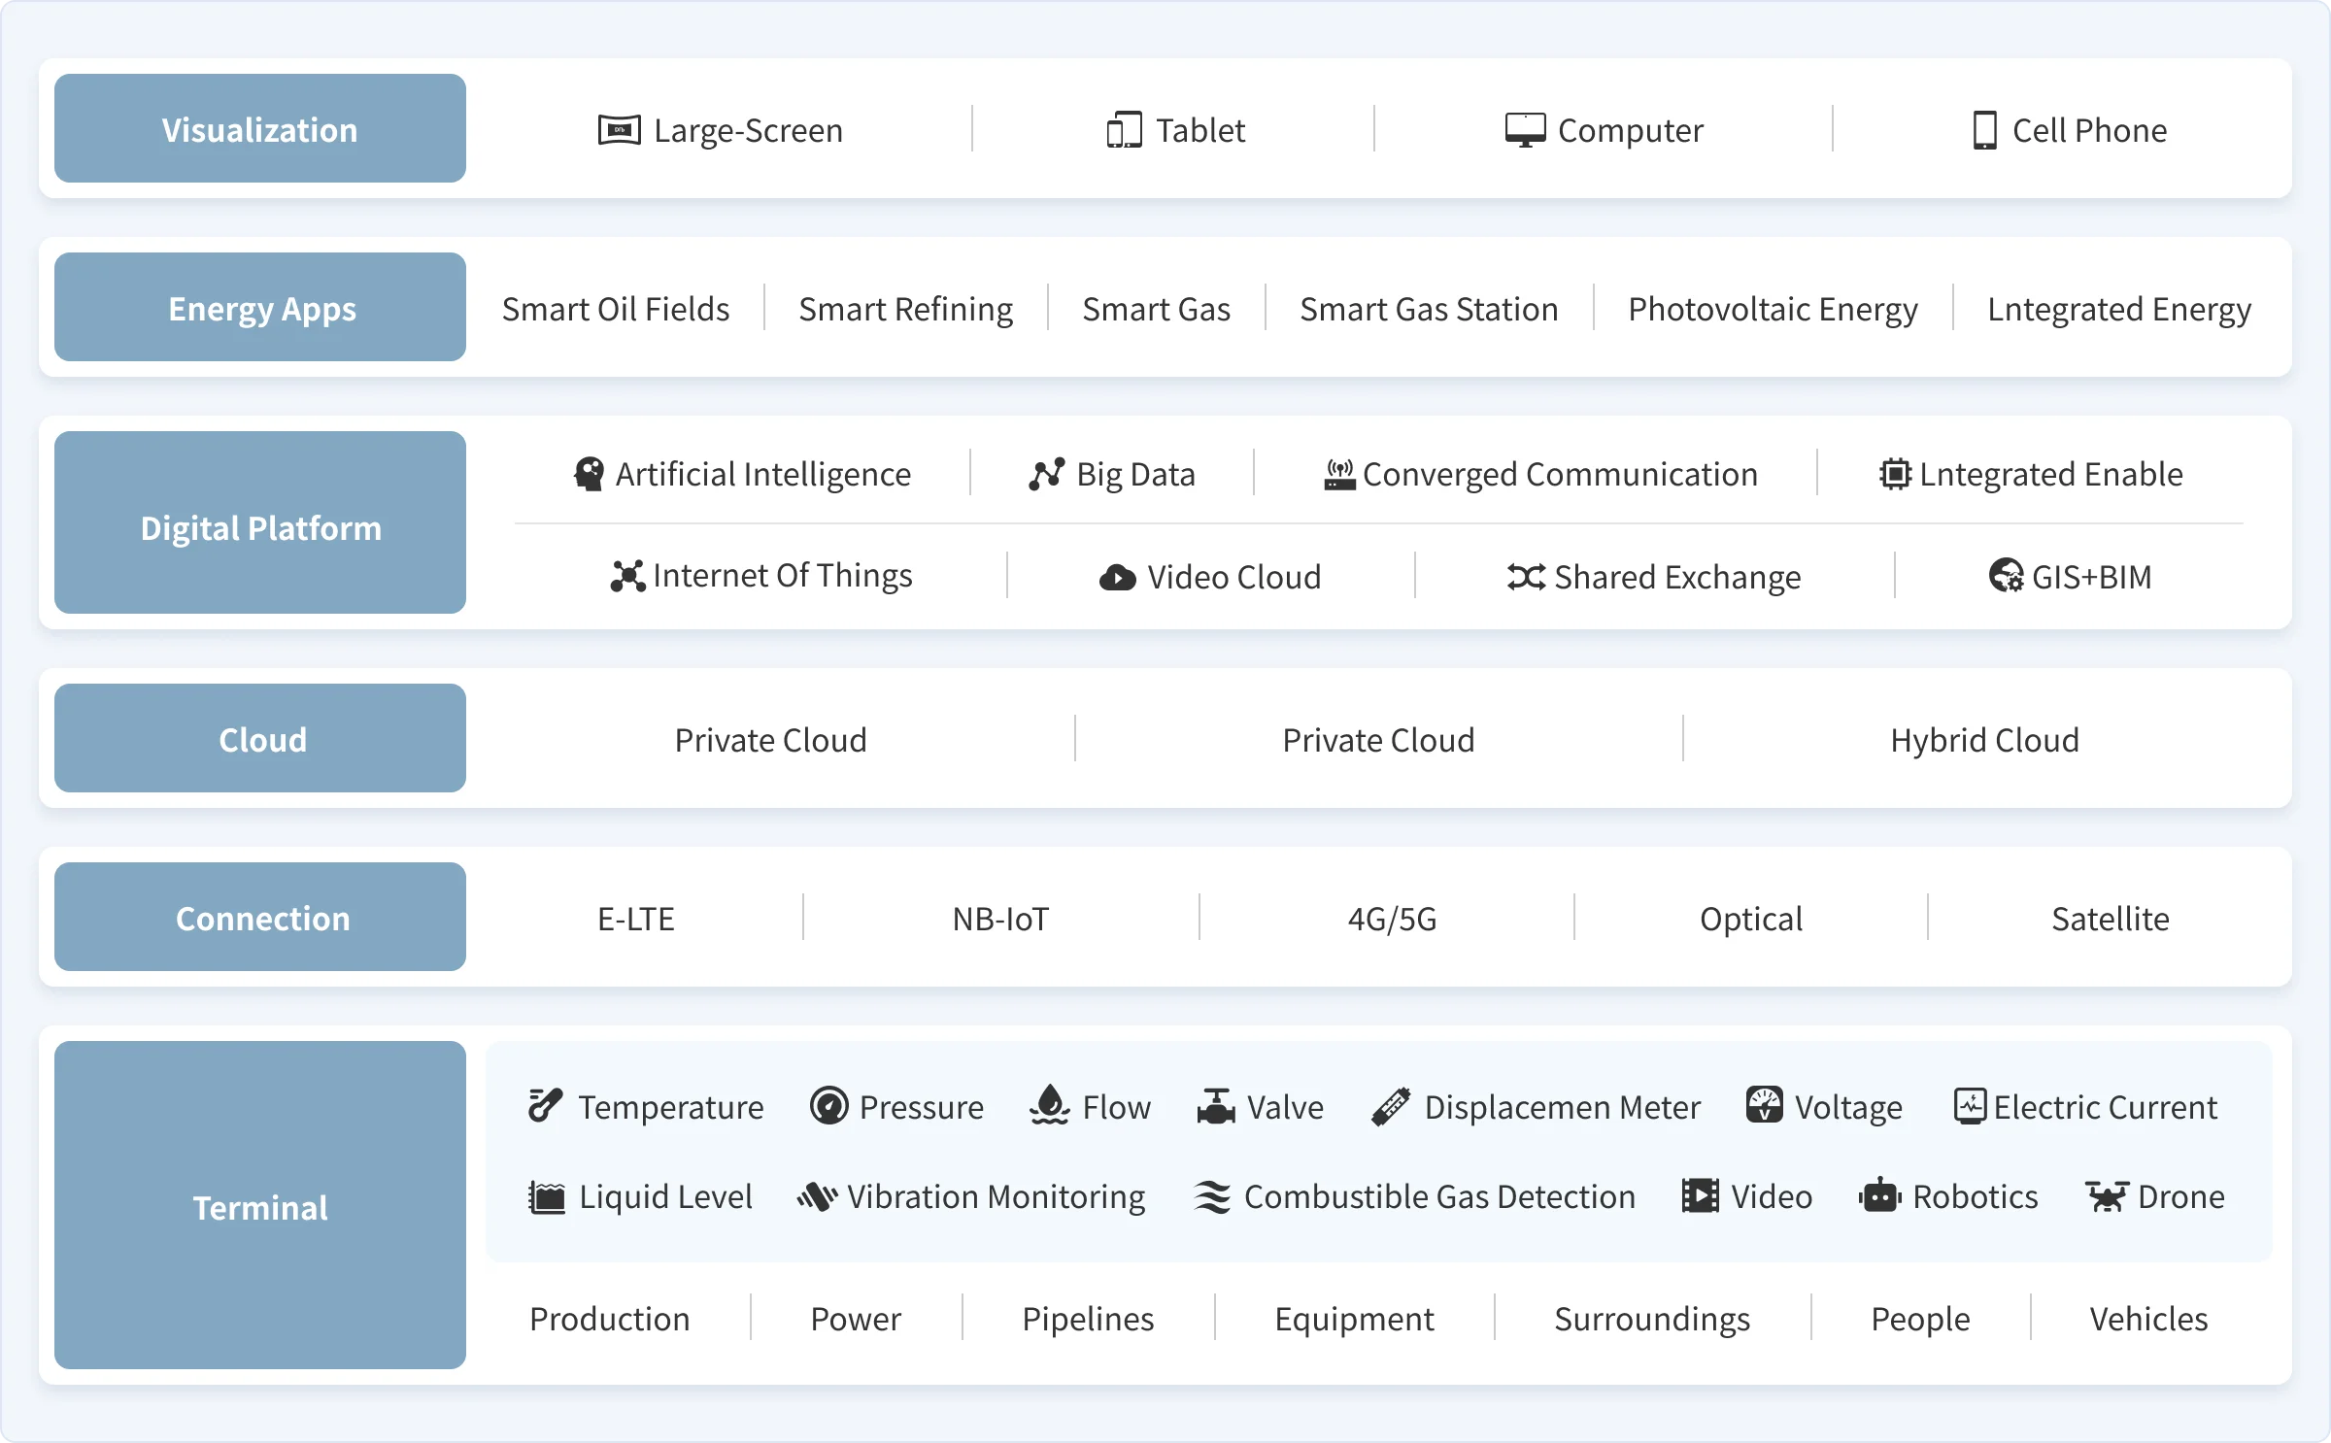2331x1443 pixels.
Task: Click the Computer monitor icon
Action: click(1525, 130)
